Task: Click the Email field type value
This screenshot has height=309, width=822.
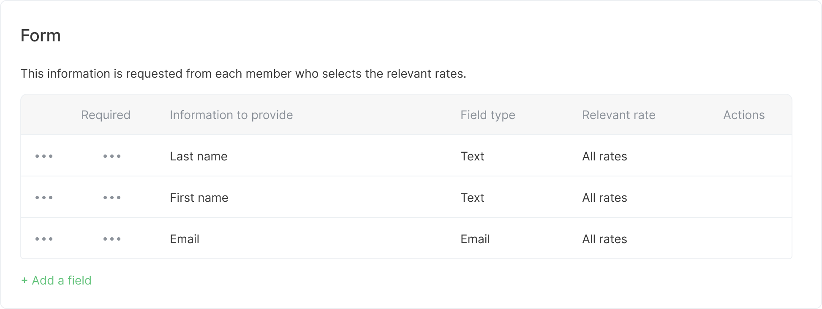Action: [475, 239]
